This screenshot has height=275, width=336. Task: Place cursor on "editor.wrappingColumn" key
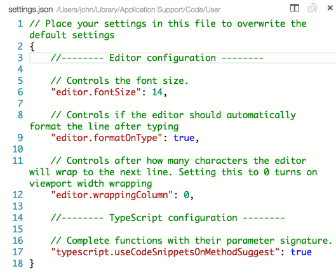tap(112, 195)
